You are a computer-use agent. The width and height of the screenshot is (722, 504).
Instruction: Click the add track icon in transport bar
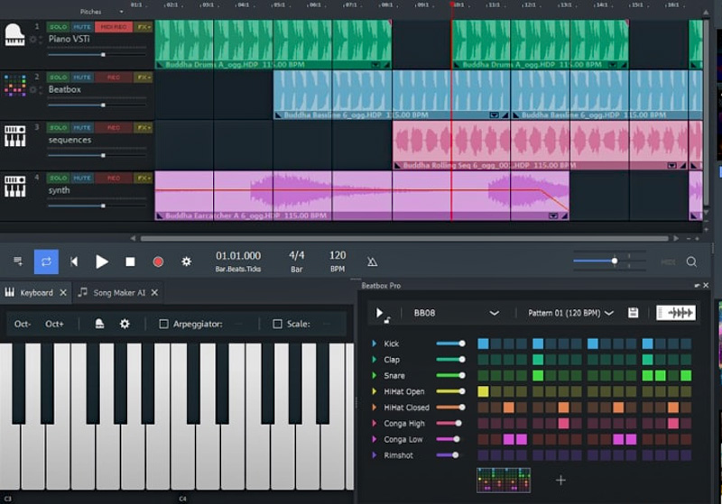(18, 261)
